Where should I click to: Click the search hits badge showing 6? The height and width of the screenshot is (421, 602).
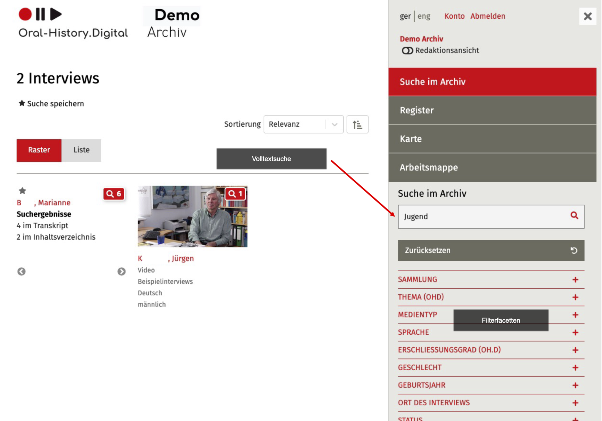(x=114, y=194)
